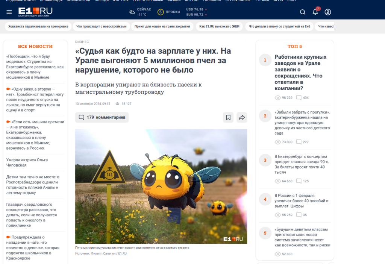Image resolution: width=385 pixels, height=264 pixels.
Task: Open the БИЗНЕС category label
Action: [82, 42]
